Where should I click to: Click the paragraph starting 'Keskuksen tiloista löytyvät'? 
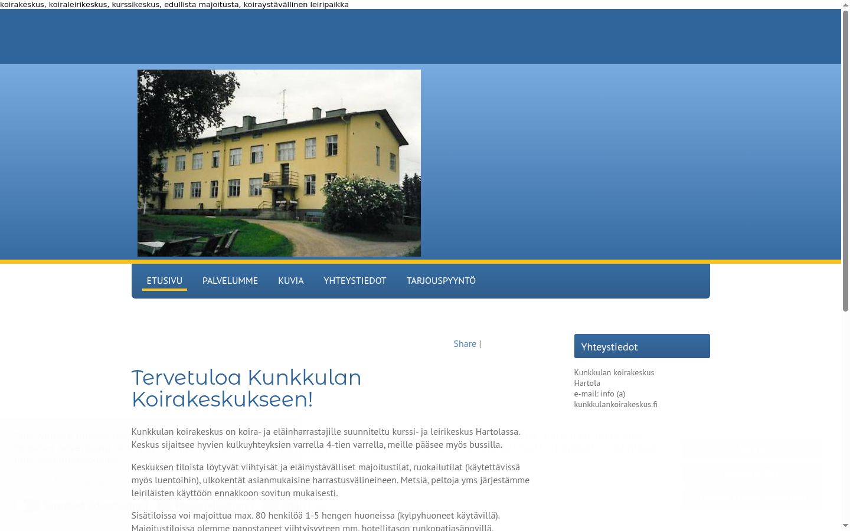(331, 480)
